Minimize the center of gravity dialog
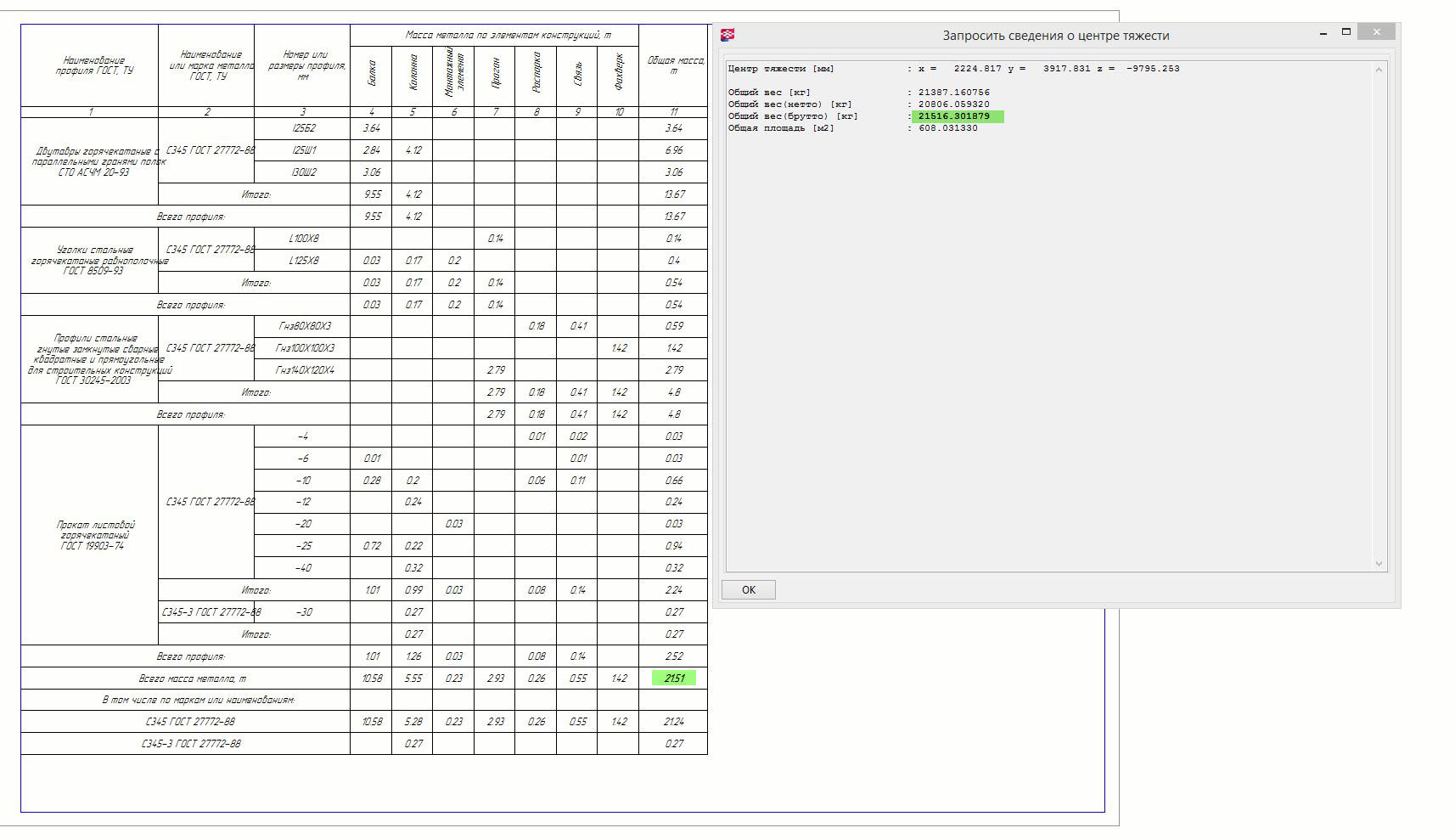Viewport: 1455px width, 839px height. (x=1323, y=32)
